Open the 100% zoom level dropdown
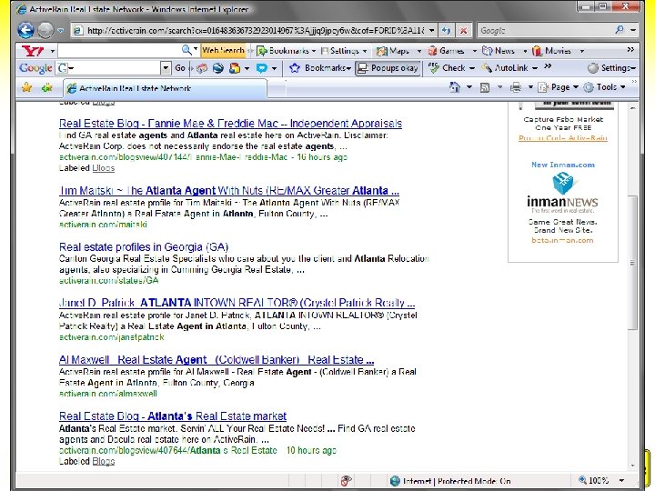 621,481
